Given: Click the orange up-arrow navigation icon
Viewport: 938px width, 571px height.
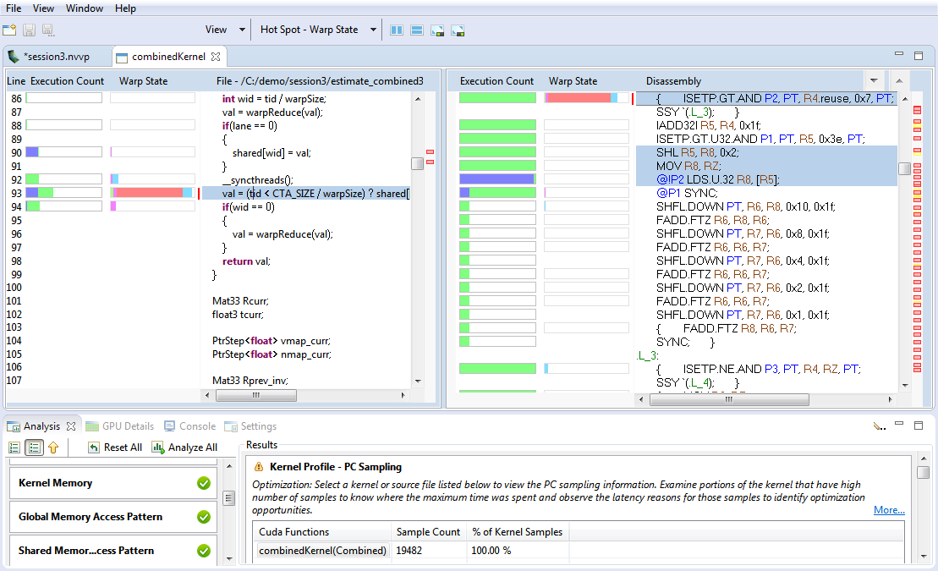Looking at the screenshot, I should [52, 447].
